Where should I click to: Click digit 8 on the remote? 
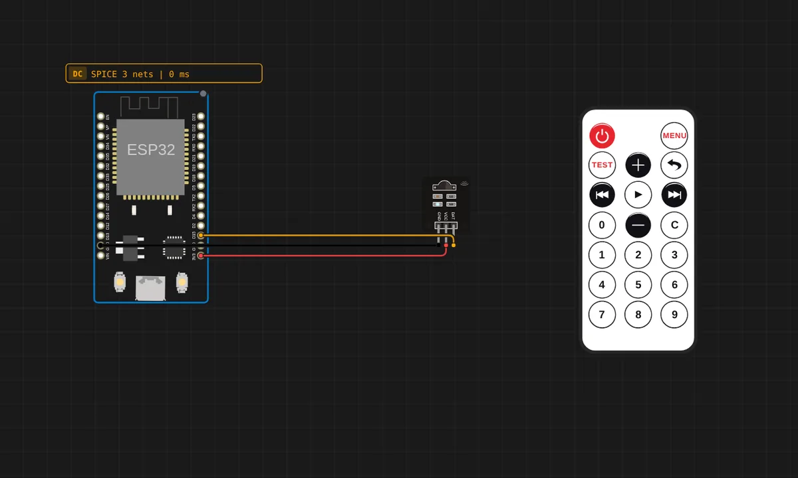(638, 315)
